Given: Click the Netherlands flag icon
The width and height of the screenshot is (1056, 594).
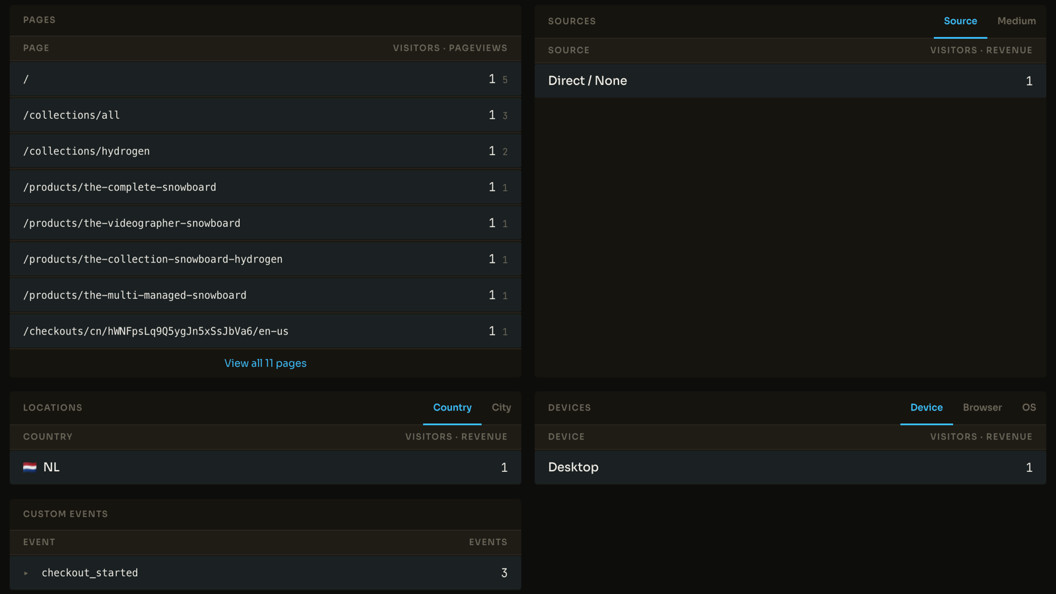Looking at the screenshot, I should [x=30, y=467].
